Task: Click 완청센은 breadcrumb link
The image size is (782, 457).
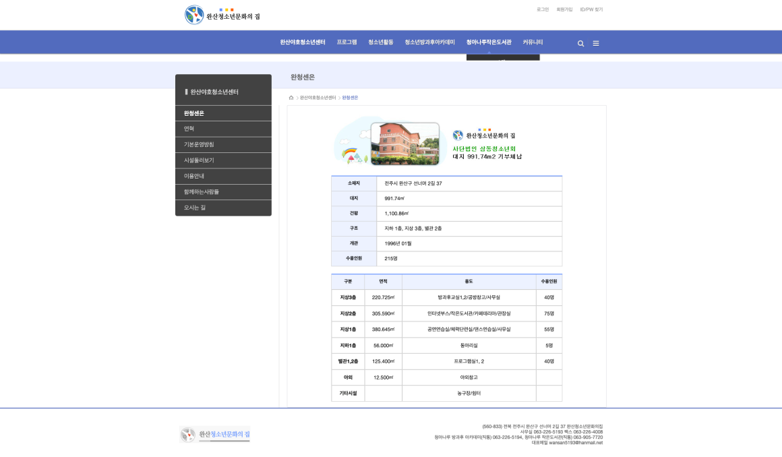Action: (350, 98)
